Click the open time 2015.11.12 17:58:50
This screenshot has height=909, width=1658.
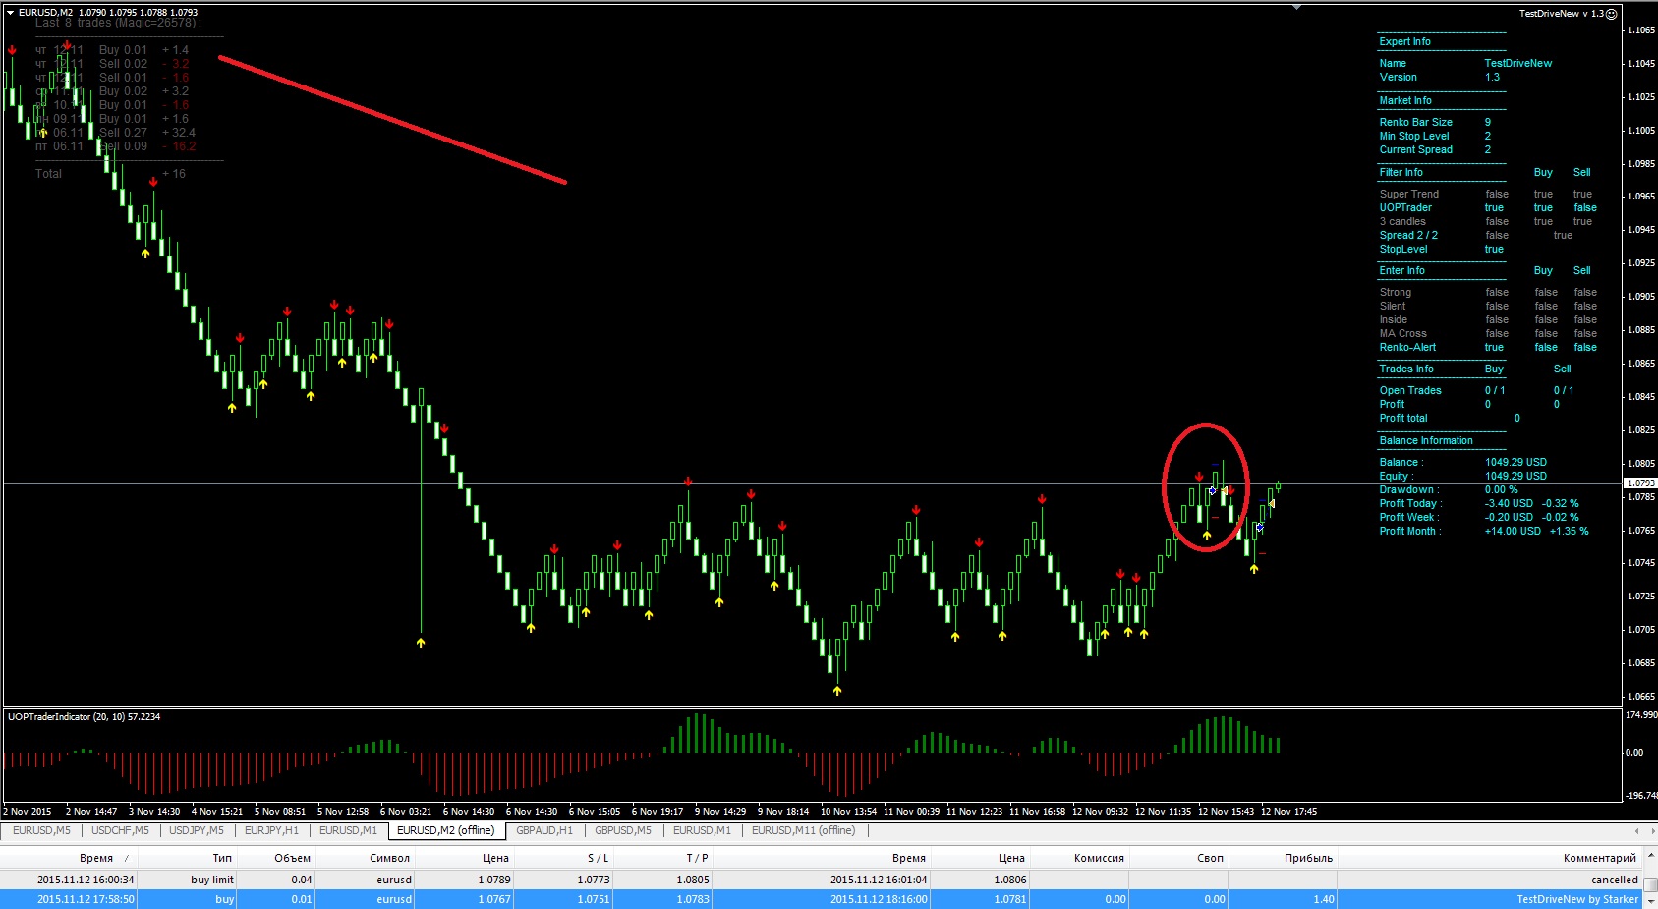click(86, 899)
